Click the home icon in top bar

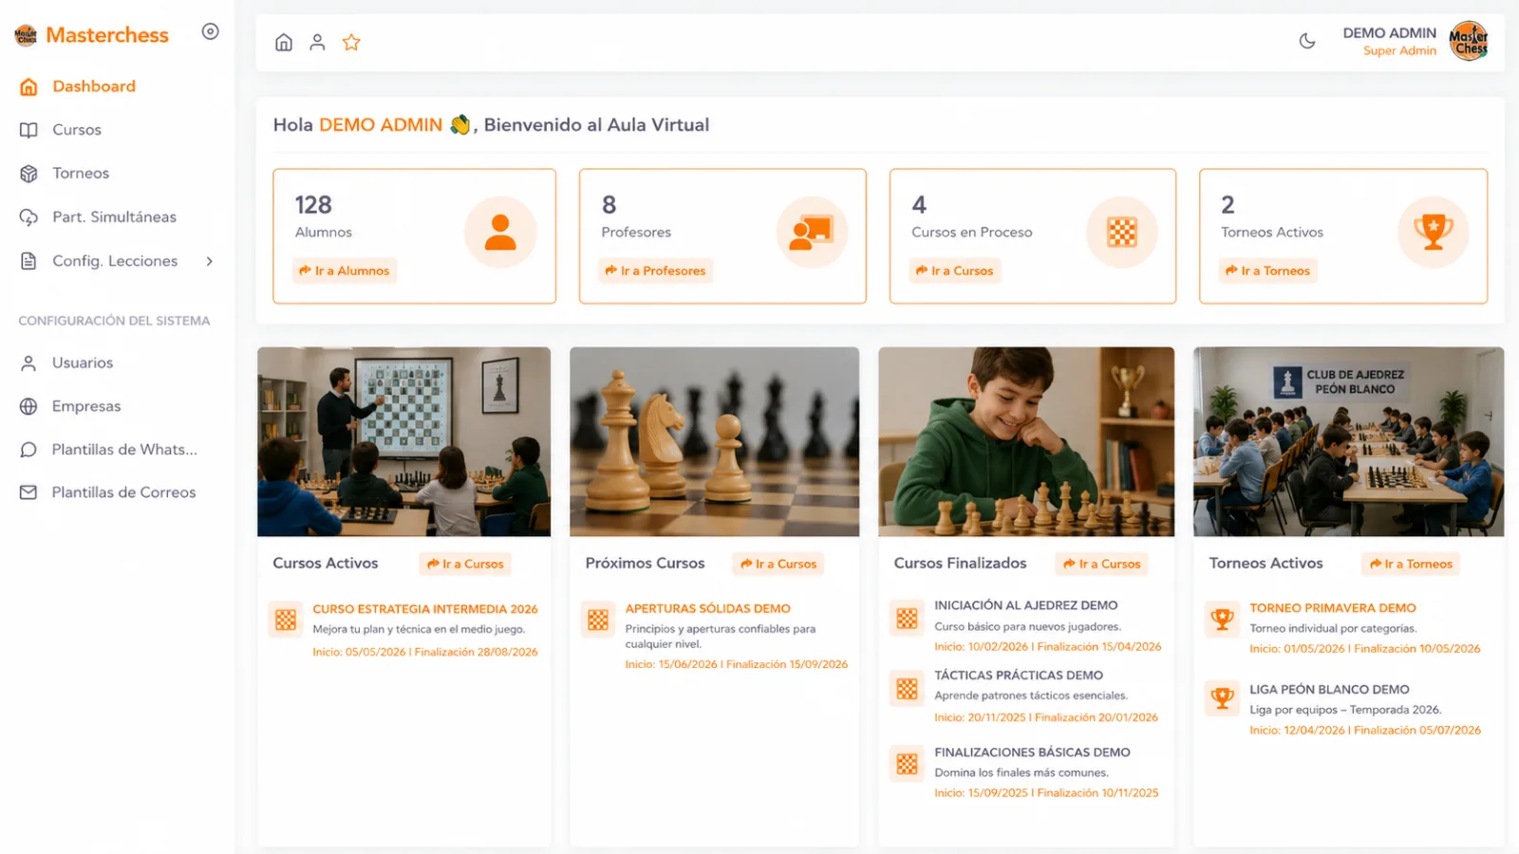(284, 42)
